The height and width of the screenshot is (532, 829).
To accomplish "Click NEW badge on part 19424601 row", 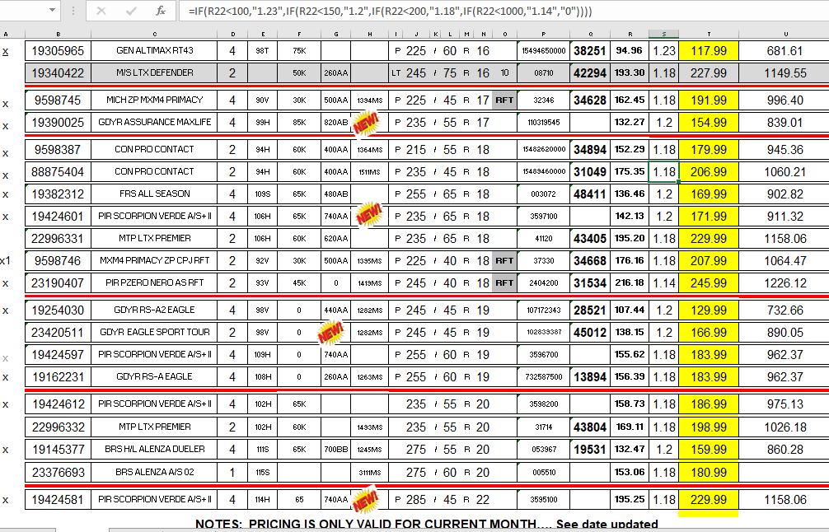I will [x=369, y=214].
